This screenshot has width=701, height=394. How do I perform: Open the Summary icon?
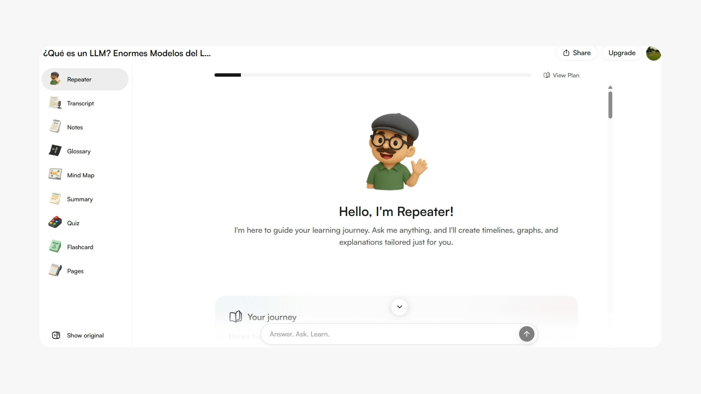[x=55, y=199]
